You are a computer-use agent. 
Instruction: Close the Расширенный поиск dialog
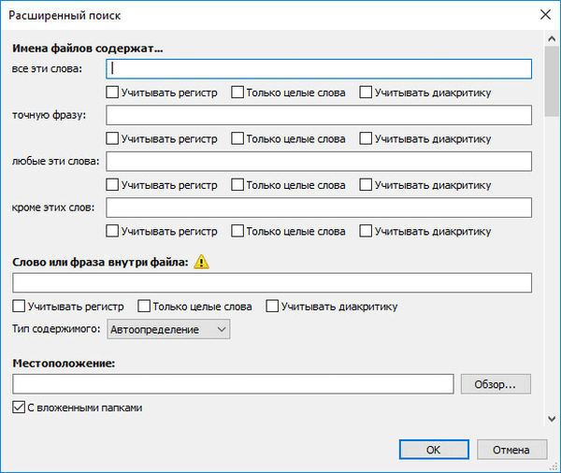(545, 15)
